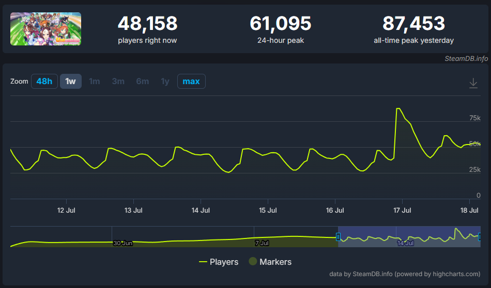This screenshot has width=491, height=288.
Task: Toggle the Markers series in legend
Action: click(x=270, y=262)
